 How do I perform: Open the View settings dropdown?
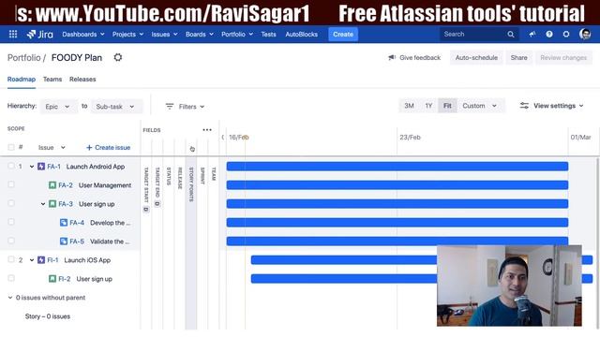tap(551, 106)
